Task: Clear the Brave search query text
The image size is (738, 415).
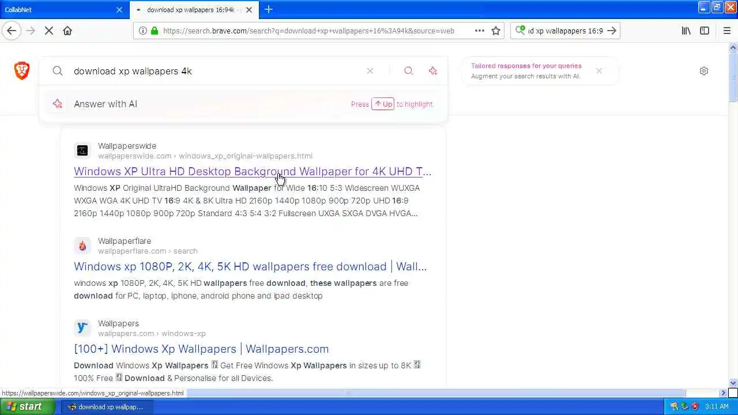Action: tap(370, 71)
